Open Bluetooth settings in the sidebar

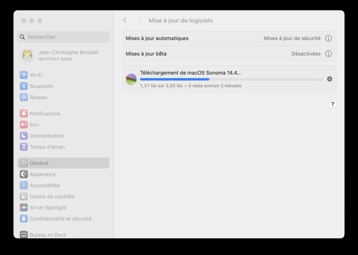point(40,86)
